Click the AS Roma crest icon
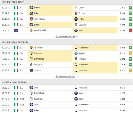133x113 pixels. [x=31, y=48]
